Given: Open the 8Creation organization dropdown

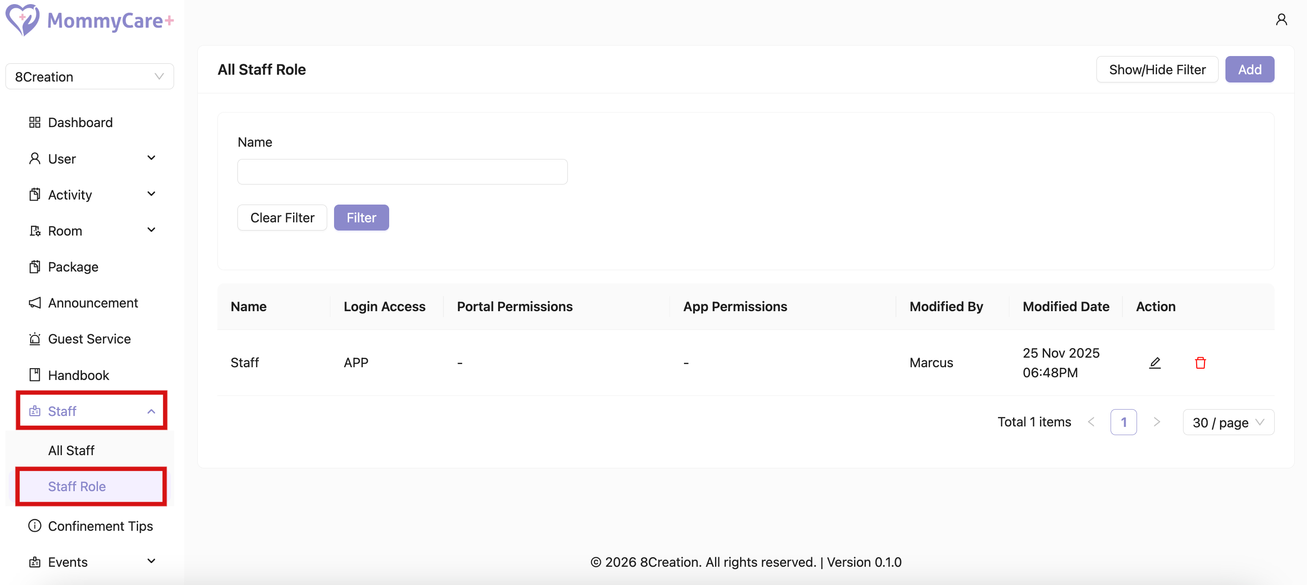Looking at the screenshot, I should 89,77.
